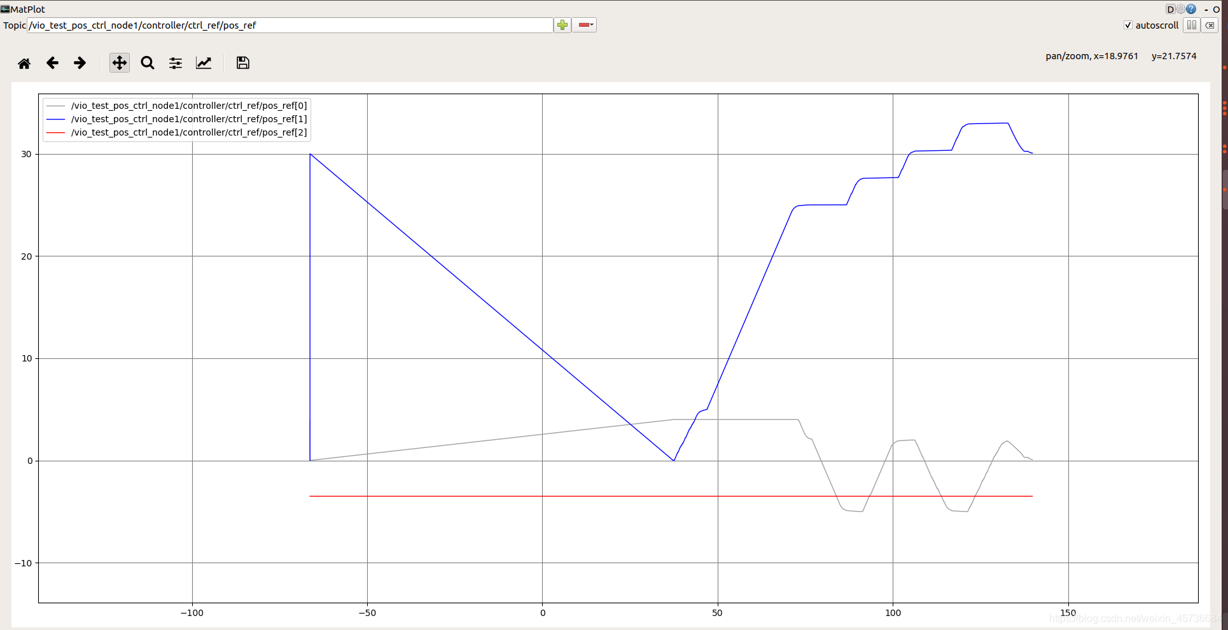This screenshot has width=1228, height=630.
Task: Click y-axis tick label 20
Action: [x=27, y=256]
